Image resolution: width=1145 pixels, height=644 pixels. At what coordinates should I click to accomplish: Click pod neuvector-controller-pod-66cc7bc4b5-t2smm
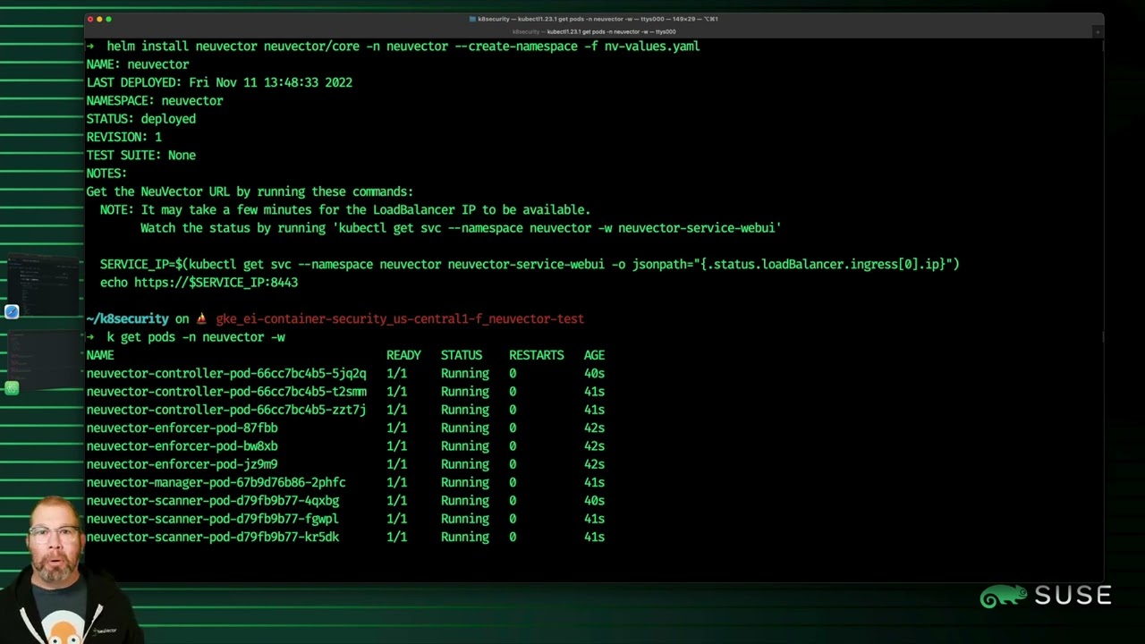(x=226, y=392)
